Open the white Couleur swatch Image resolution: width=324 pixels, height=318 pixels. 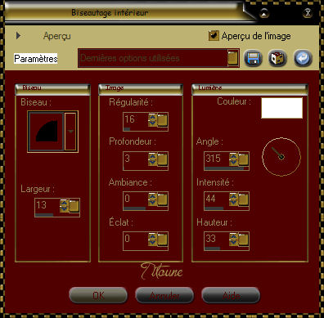pyautogui.click(x=281, y=108)
